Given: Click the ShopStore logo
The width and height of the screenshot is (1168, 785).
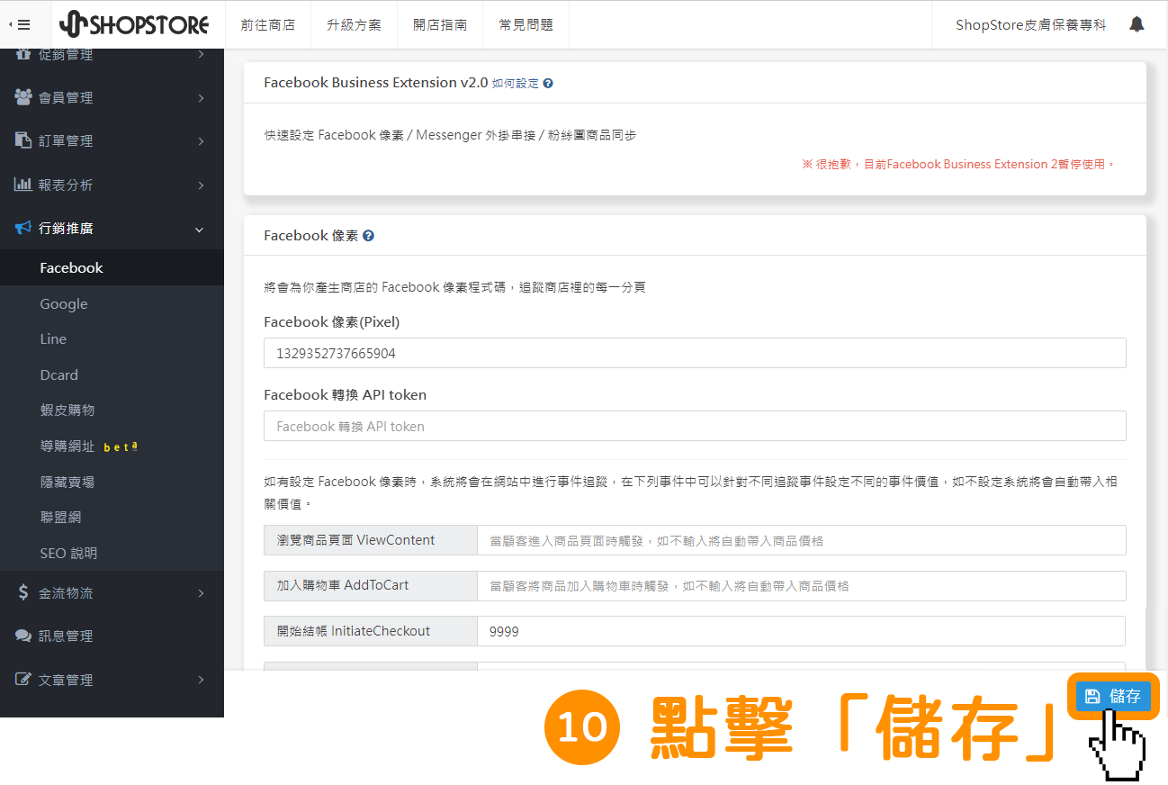Looking at the screenshot, I should [134, 24].
